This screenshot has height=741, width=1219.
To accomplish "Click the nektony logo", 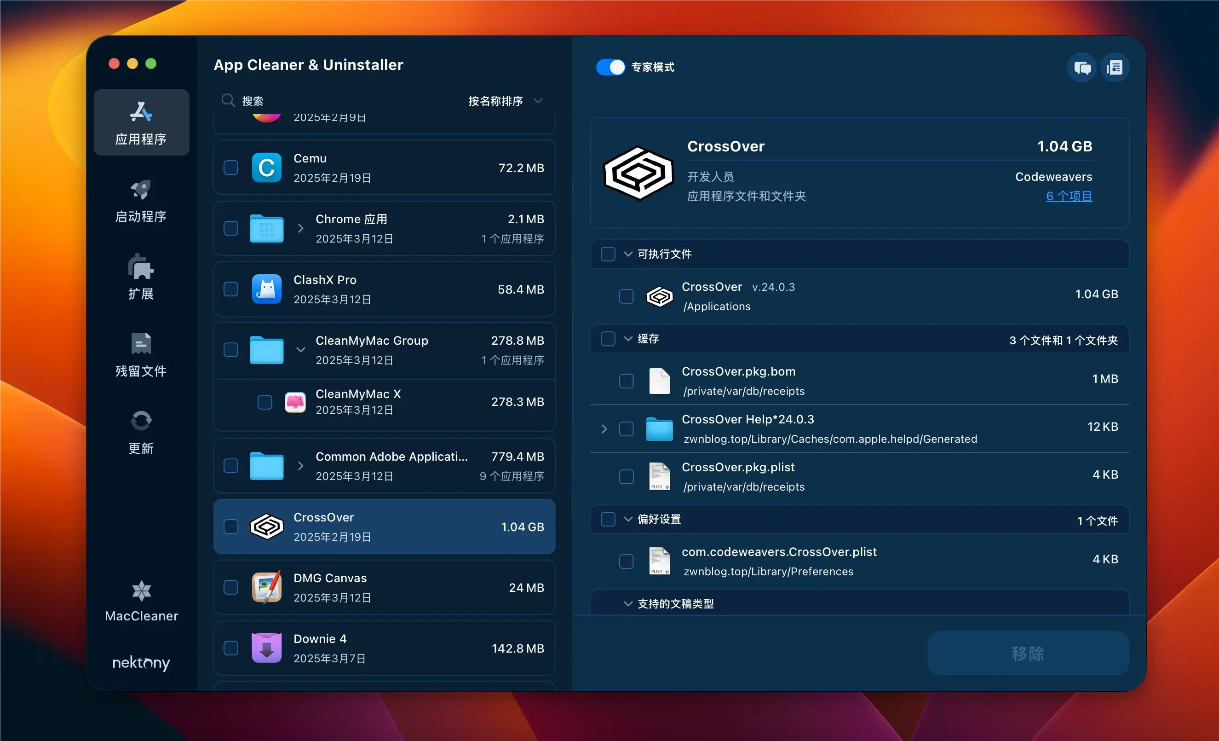I will click(x=141, y=662).
